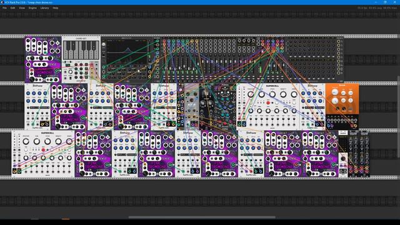Toggle the red button on middle-row Supercell
The height and width of the screenshot is (225, 400).
click(x=268, y=102)
